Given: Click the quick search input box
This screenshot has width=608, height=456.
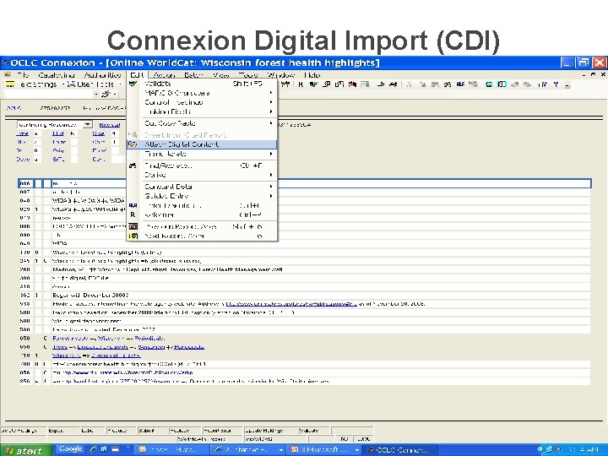Looking at the screenshot, I should tap(50, 94).
